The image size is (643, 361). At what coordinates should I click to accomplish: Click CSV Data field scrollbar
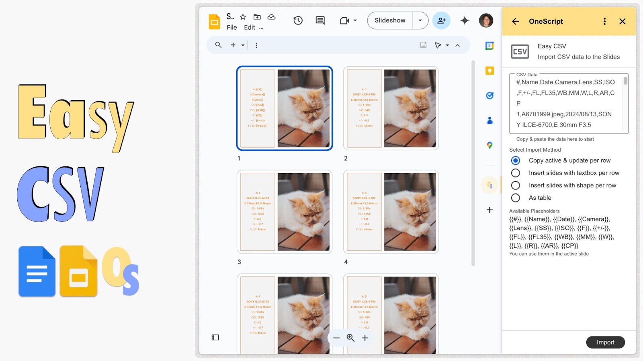tap(625, 81)
